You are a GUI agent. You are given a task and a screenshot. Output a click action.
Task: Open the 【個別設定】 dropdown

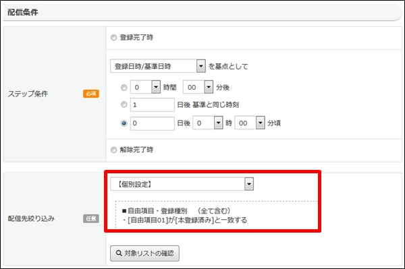(x=182, y=184)
